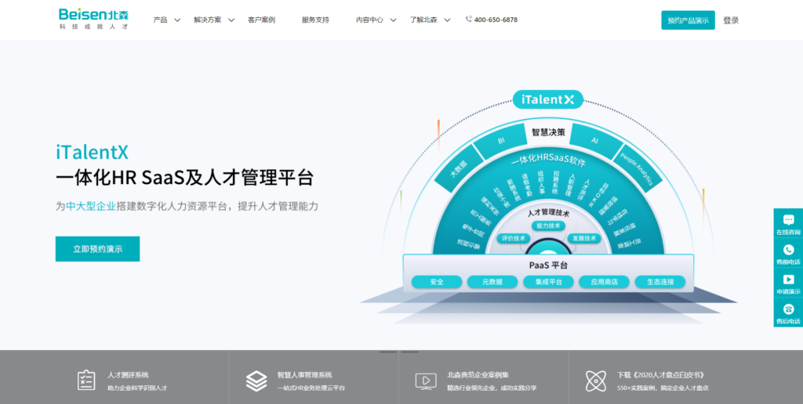Screen dimensions: 803x404
Task: Click the 应用商店 pill
Action: coord(605,282)
